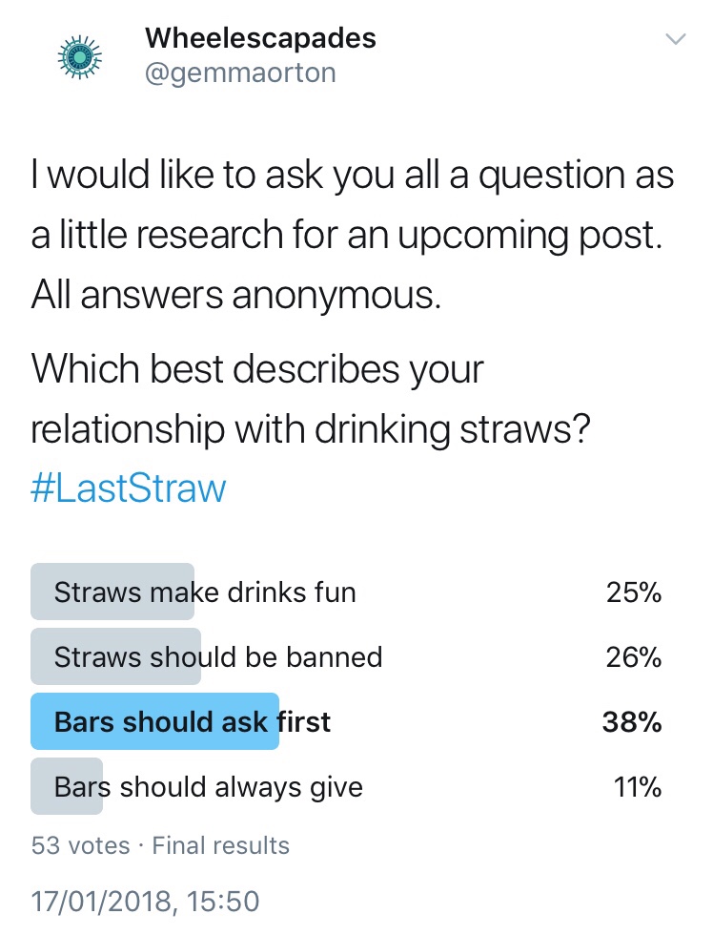
Task: Click the 26% poll result
Action: coord(633,657)
